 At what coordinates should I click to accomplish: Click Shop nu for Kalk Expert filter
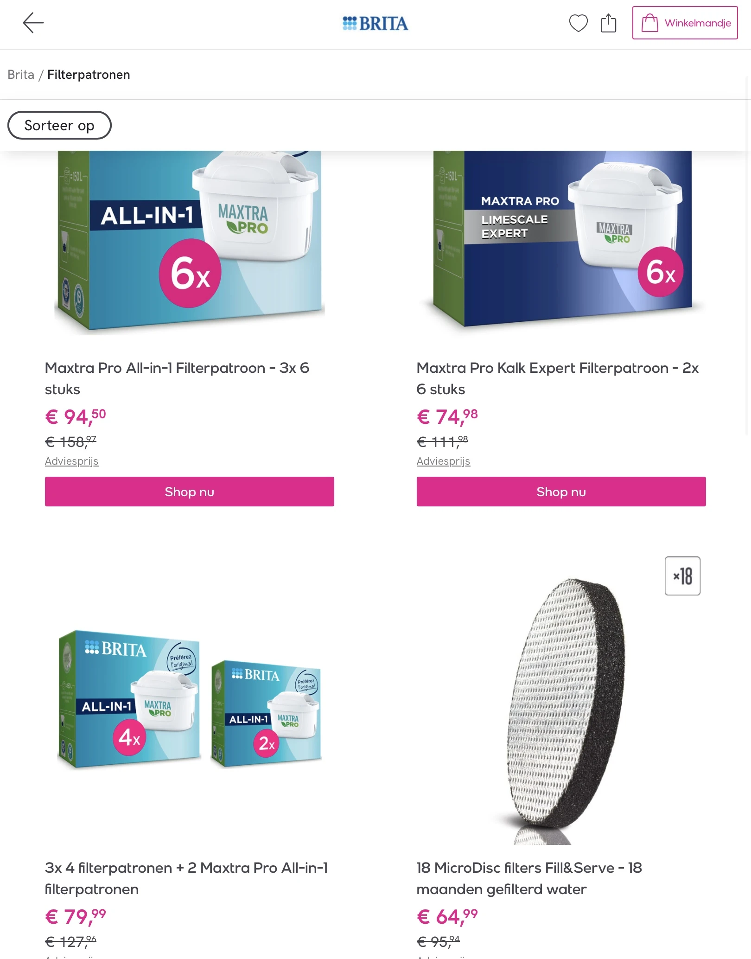[x=561, y=492]
